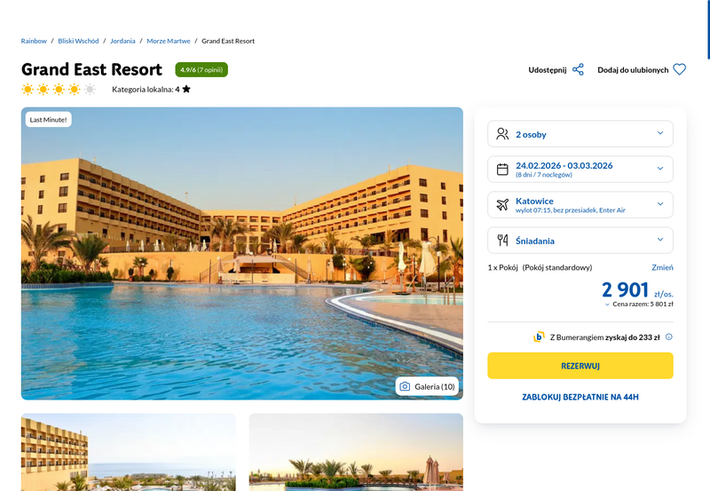The height and width of the screenshot is (491, 710).
Task: Click Zmień to change the room
Action: click(662, 267)
